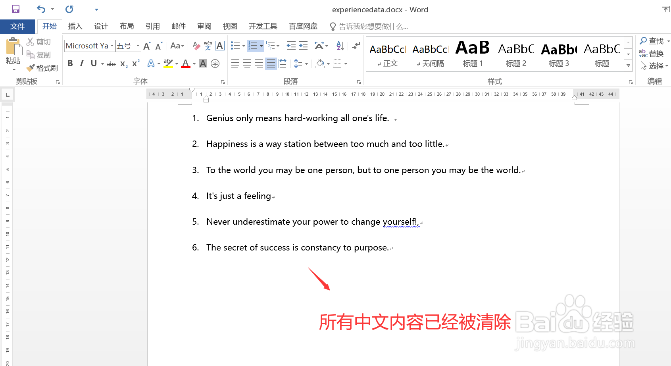
Task: Apply red font color
Action: point(185,64)
